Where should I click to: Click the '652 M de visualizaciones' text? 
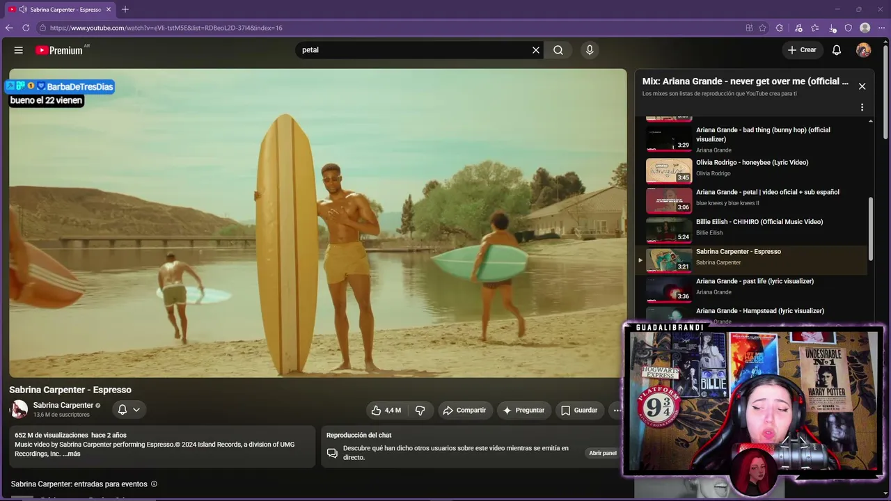[52, 435]
